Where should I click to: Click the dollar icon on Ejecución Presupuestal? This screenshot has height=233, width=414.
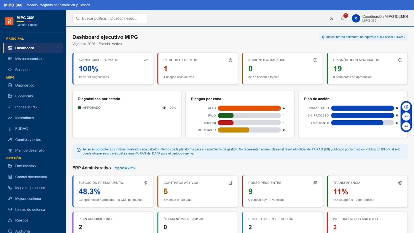tap(146, 183)
